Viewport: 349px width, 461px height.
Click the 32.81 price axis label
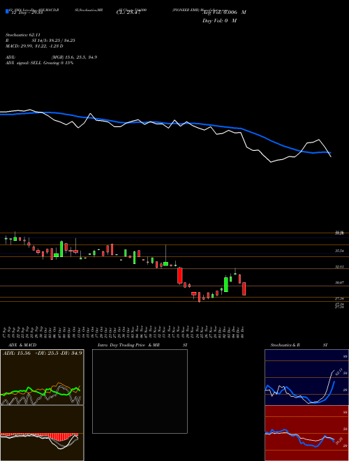click(x=339, y=267)
